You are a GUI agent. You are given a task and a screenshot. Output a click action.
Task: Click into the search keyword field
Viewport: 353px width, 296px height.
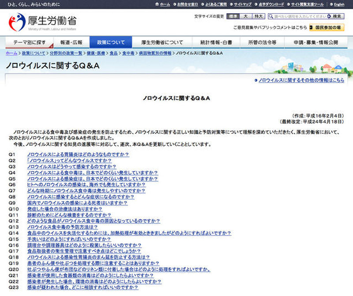(298, 16)
